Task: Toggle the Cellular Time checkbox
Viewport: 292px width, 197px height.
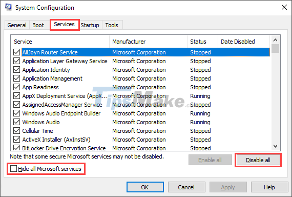Action: coord(16,131)
